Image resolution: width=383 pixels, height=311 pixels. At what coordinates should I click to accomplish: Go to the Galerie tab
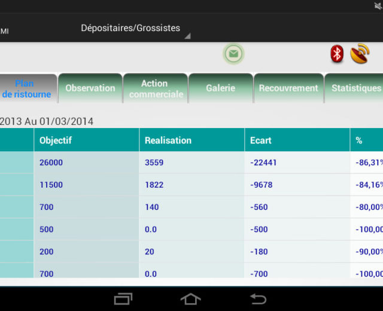[221, 88]
